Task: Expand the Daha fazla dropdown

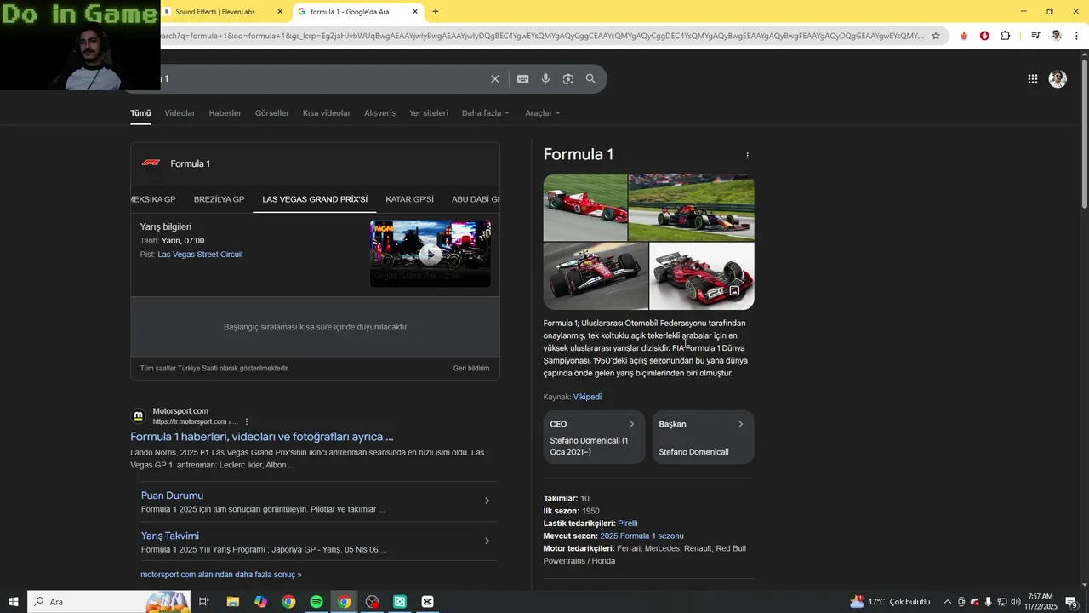Action: pos(485,113)
